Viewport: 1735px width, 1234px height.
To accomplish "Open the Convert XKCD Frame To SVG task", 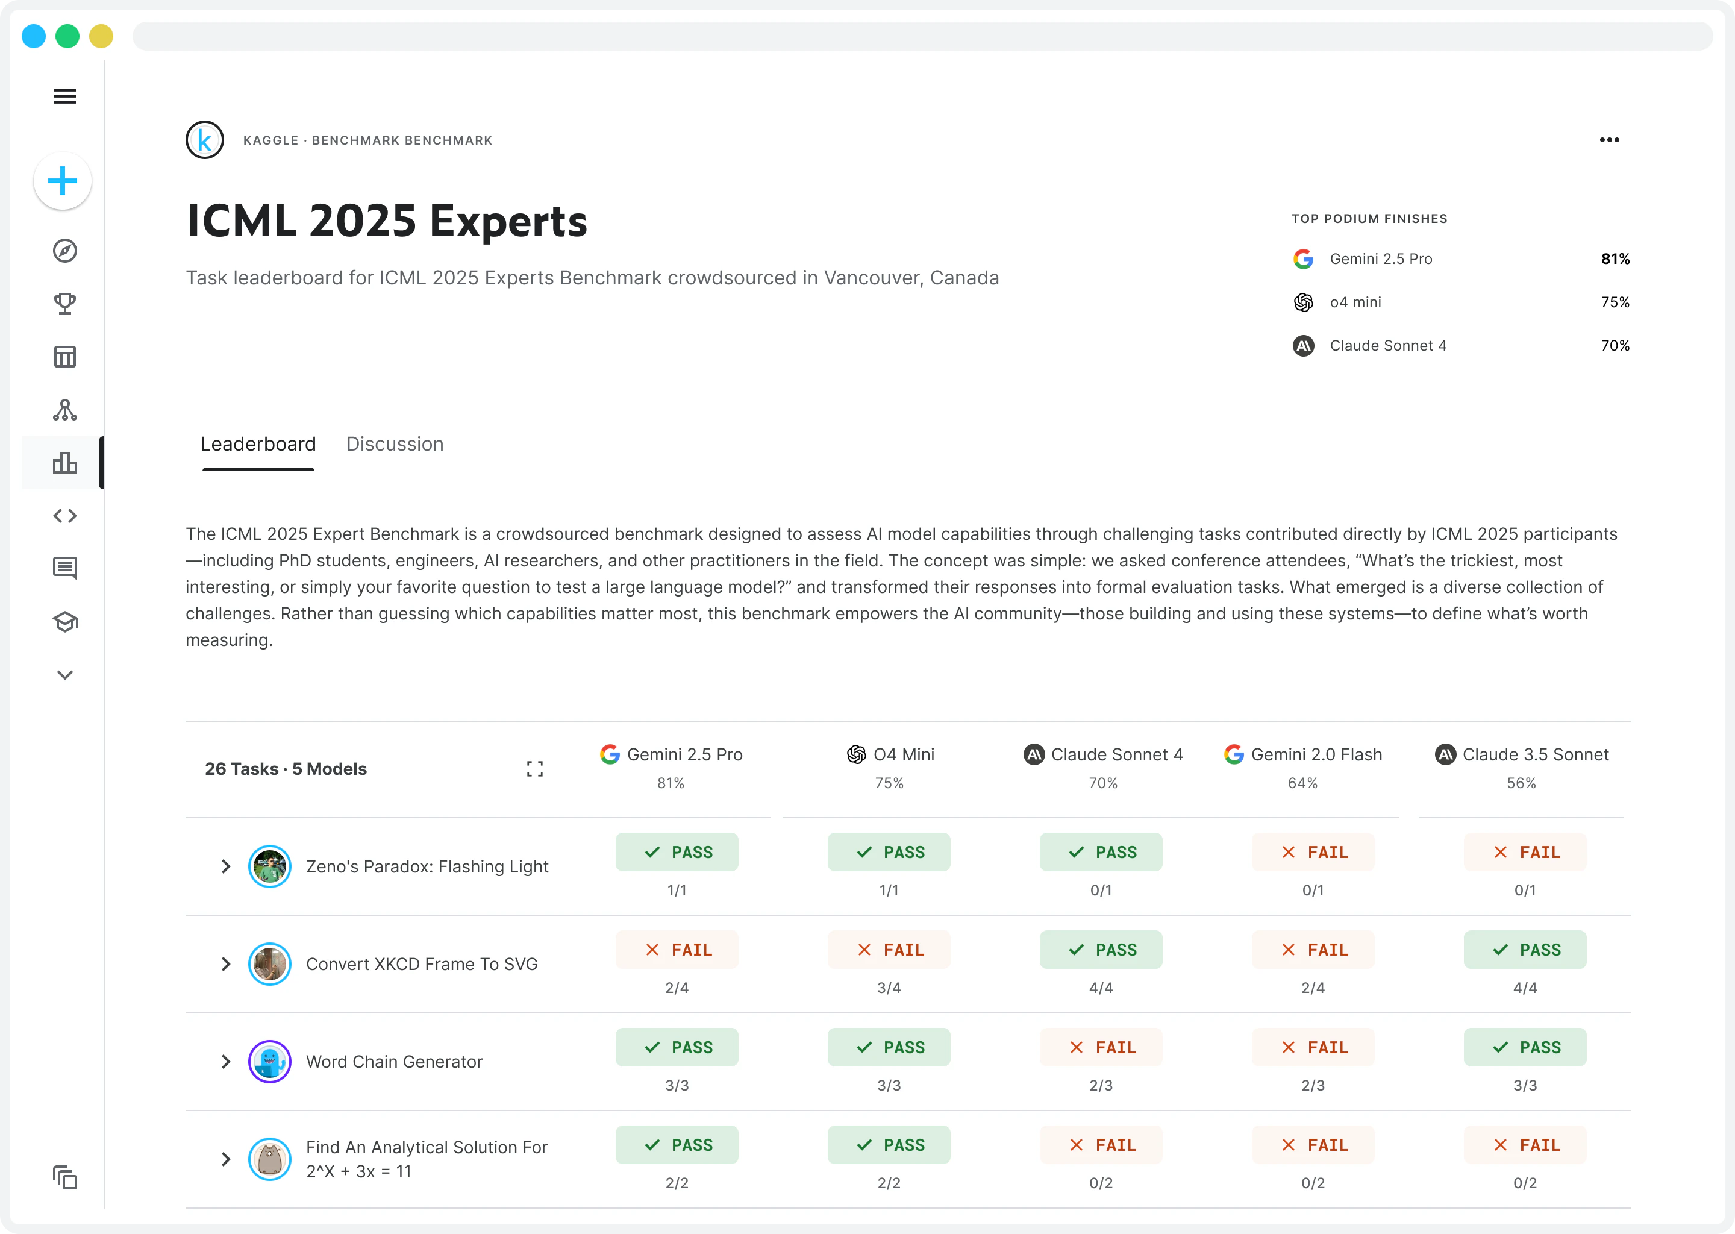I will point(422,964).
